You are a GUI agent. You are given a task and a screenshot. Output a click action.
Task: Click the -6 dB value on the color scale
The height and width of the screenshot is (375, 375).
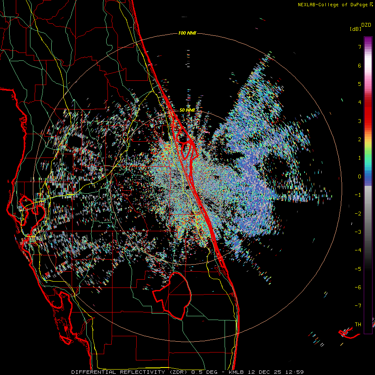click(358, 287)
